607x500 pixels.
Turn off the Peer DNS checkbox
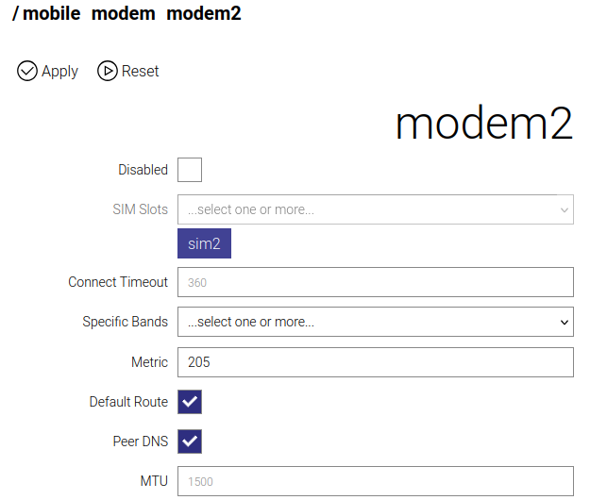point(190,442)
